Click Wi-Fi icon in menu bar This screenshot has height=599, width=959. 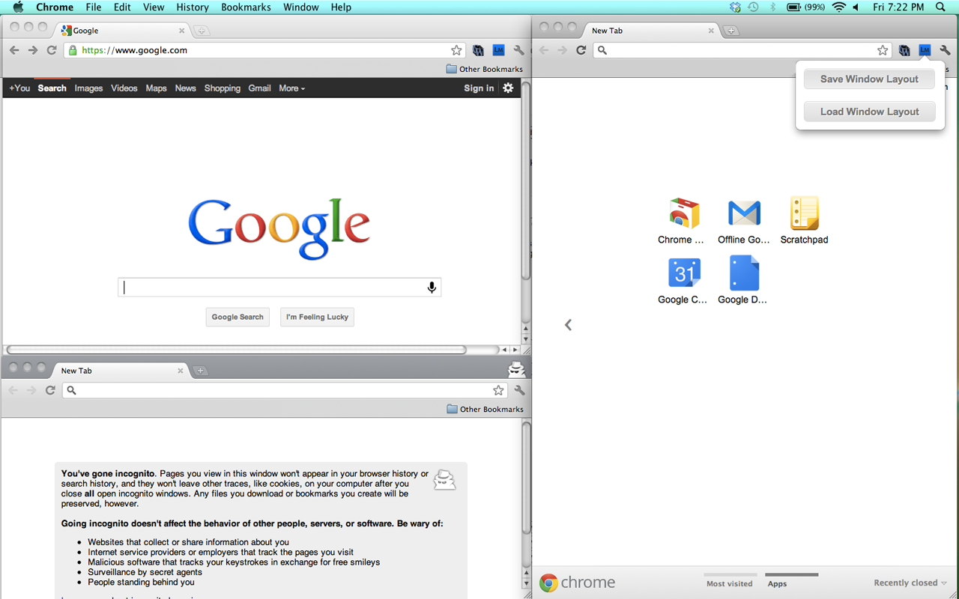click(x=838, y=7)
